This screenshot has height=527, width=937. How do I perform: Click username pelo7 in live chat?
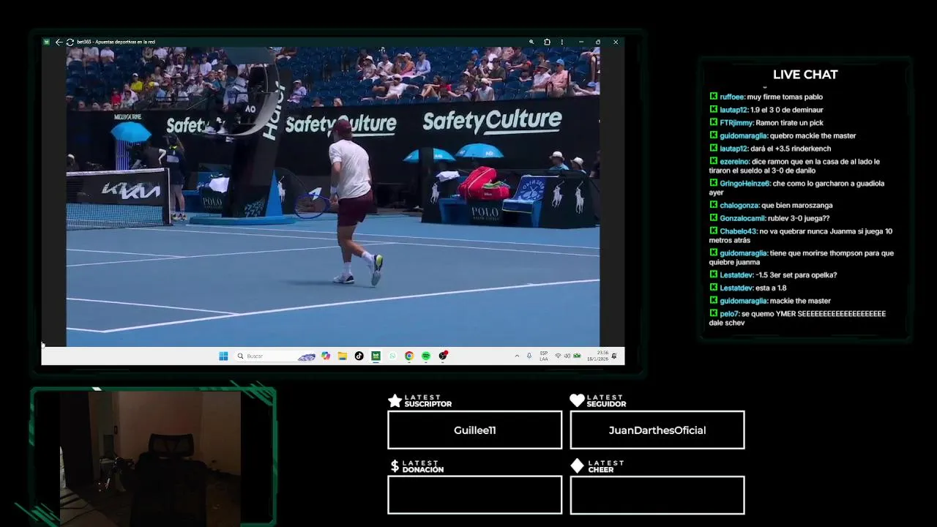tap(729, 314)
